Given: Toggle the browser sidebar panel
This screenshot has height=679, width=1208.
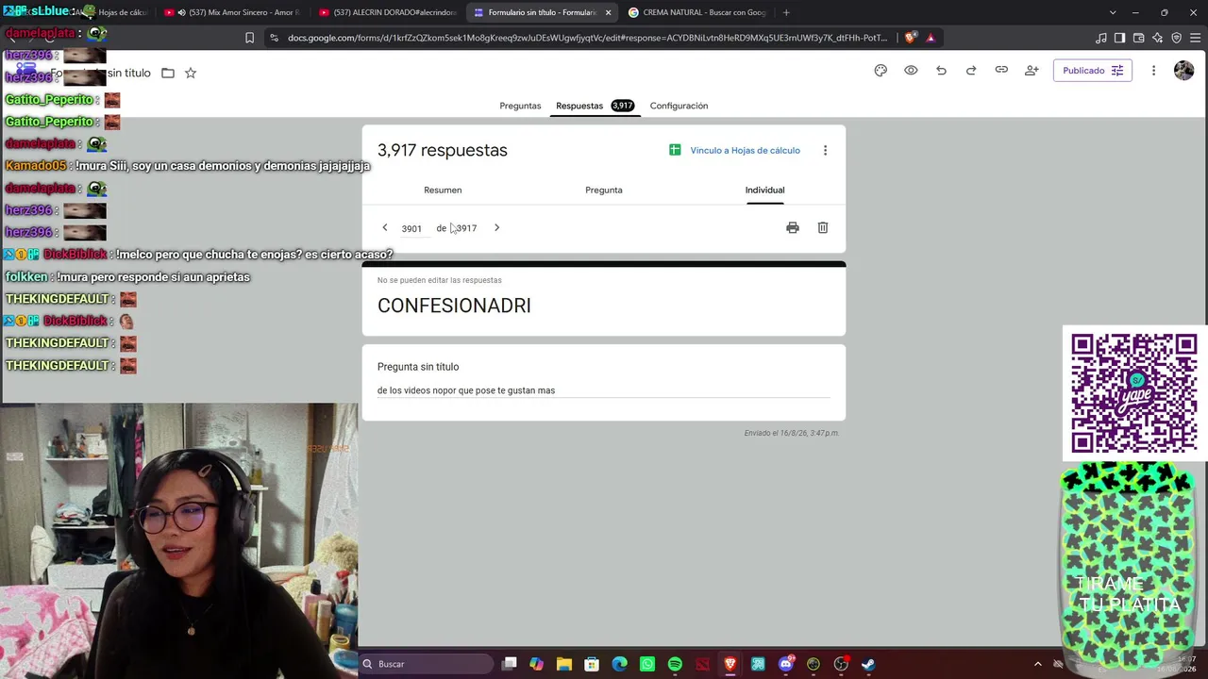Looking at the screenshot, I should point(1120,38).
